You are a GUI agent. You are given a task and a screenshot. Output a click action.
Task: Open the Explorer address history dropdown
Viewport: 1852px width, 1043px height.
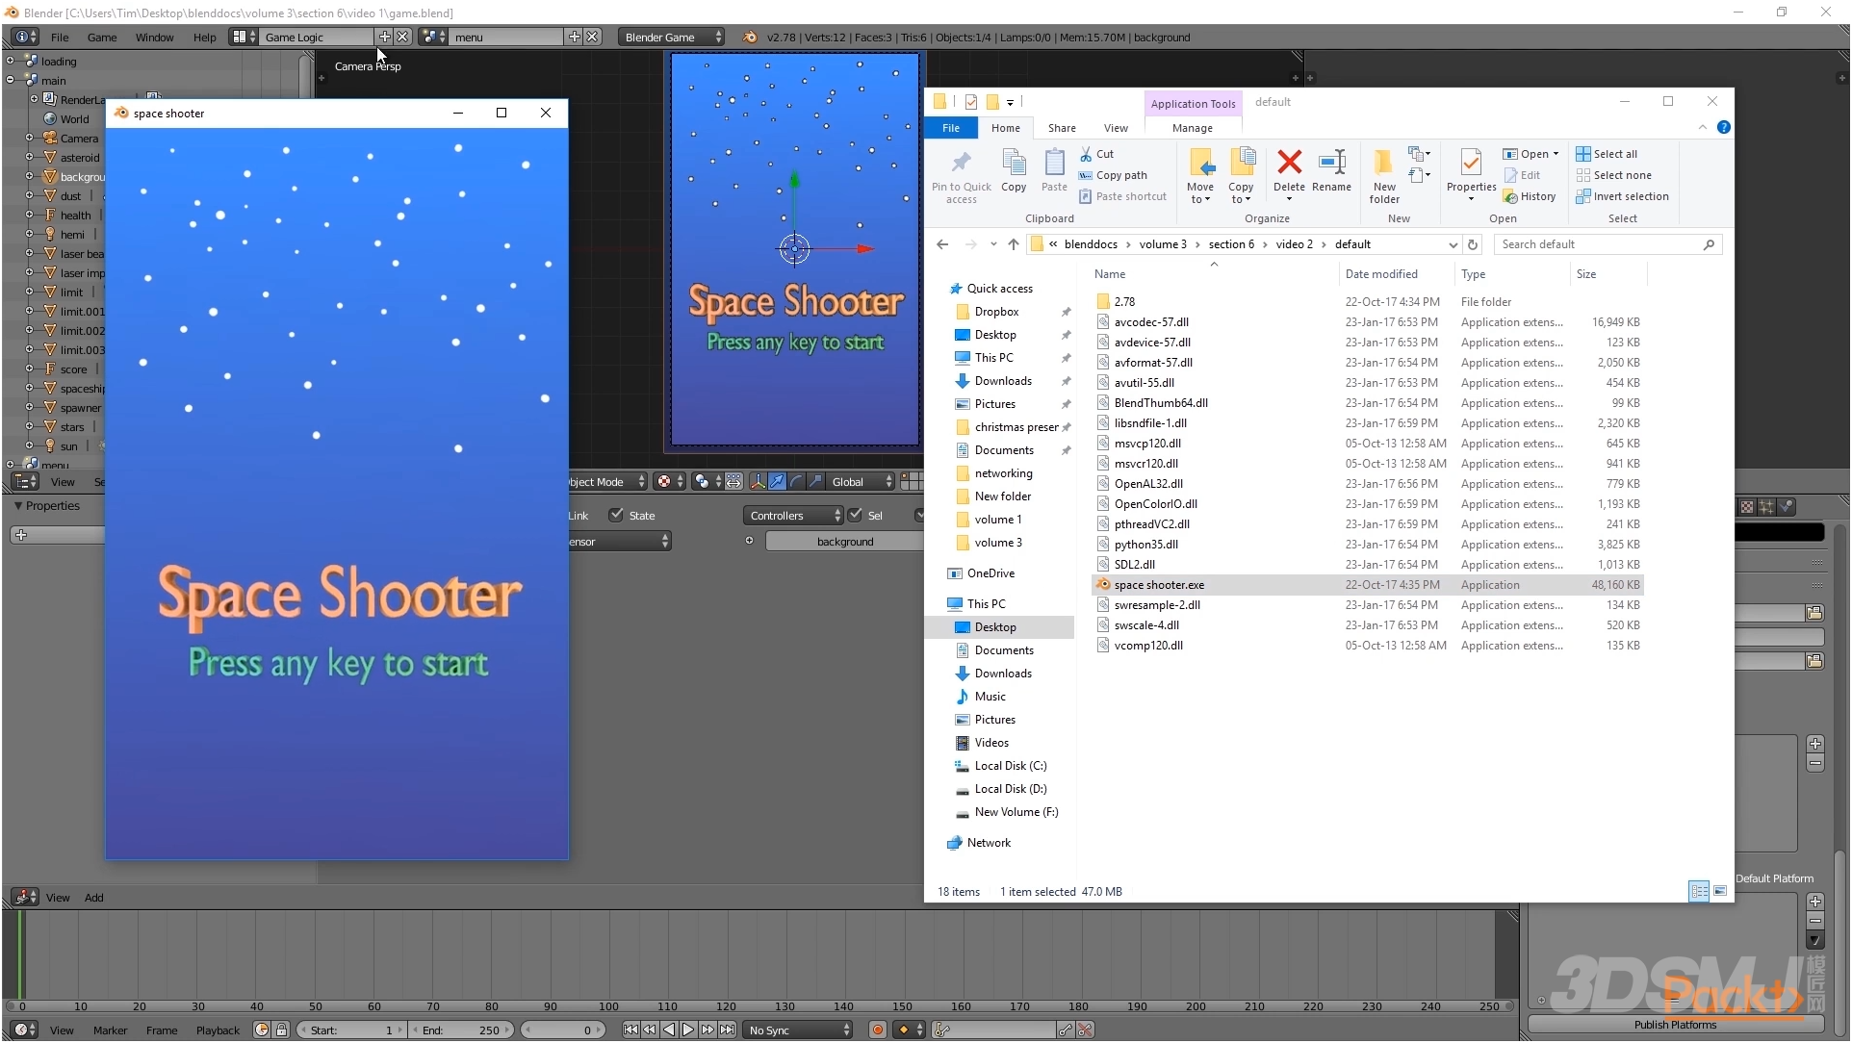[1453, 244]
